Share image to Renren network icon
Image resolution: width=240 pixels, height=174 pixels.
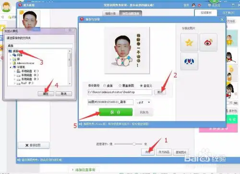(x=189, y=62)
